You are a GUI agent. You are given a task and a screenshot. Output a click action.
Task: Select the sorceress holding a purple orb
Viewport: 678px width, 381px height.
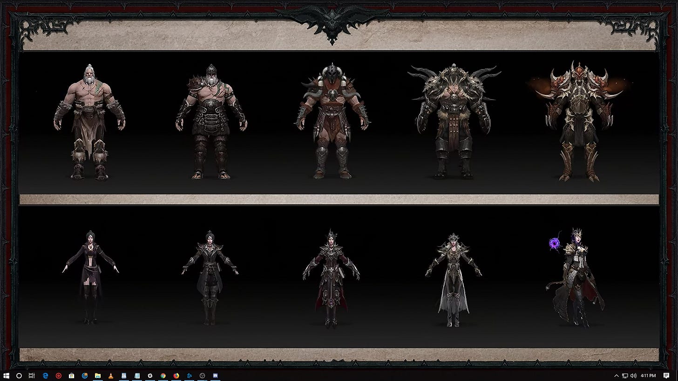coord(575,278)
